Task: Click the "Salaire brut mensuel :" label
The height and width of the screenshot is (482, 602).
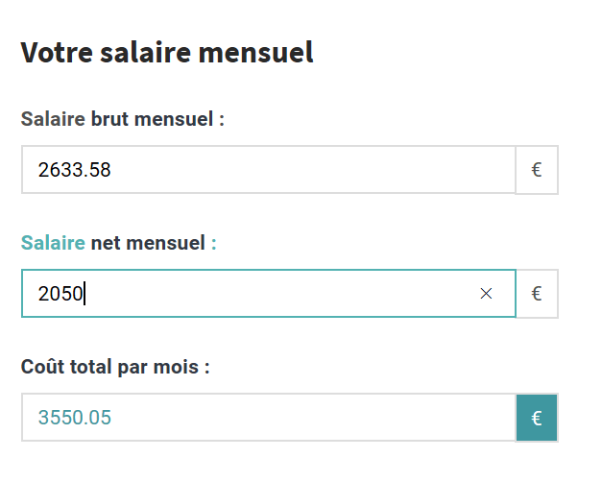Action: (122, 119)
